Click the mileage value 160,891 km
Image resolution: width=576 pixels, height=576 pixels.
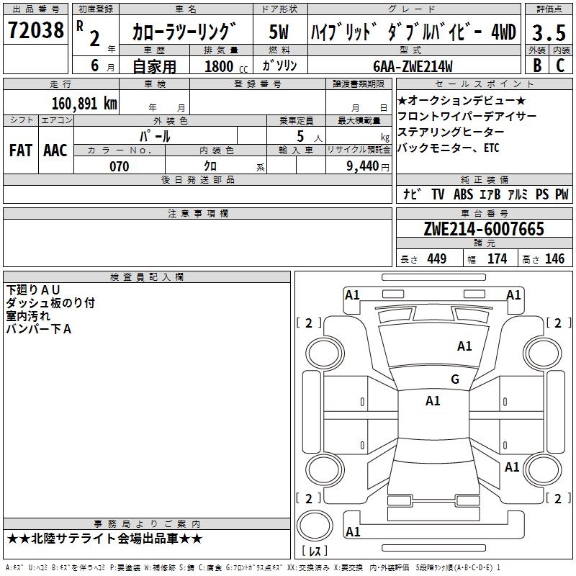tap(84, 104)
